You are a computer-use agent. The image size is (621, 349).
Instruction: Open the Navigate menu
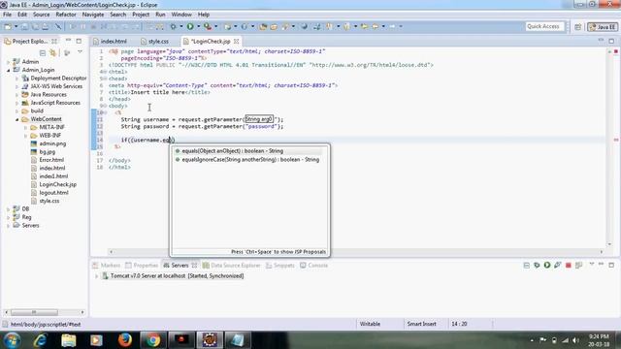pyautogui.click(x=93, y=15)
